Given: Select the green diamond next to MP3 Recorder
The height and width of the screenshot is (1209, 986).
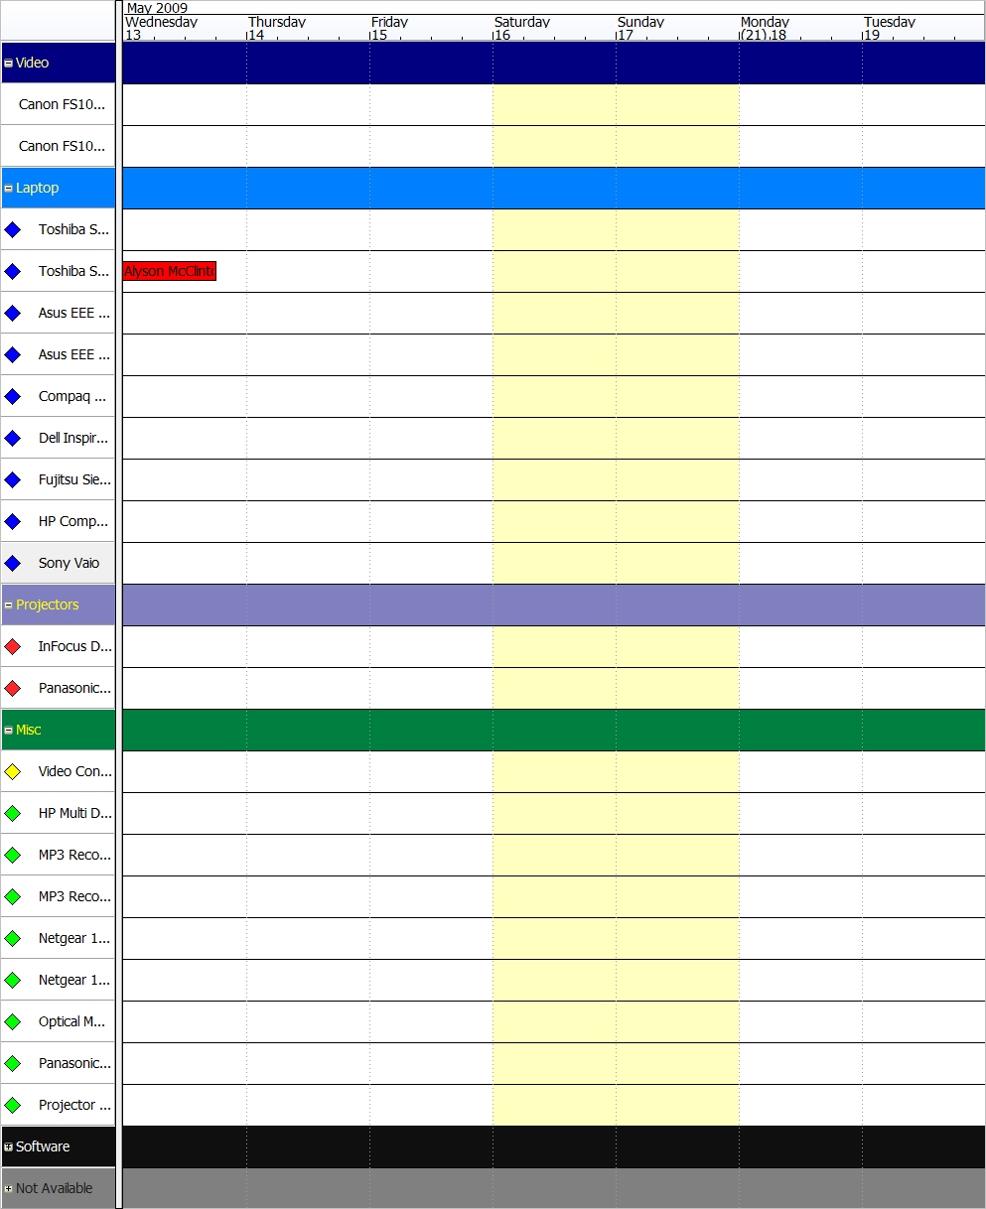Looking at the screenshot, I should [12, 854].
